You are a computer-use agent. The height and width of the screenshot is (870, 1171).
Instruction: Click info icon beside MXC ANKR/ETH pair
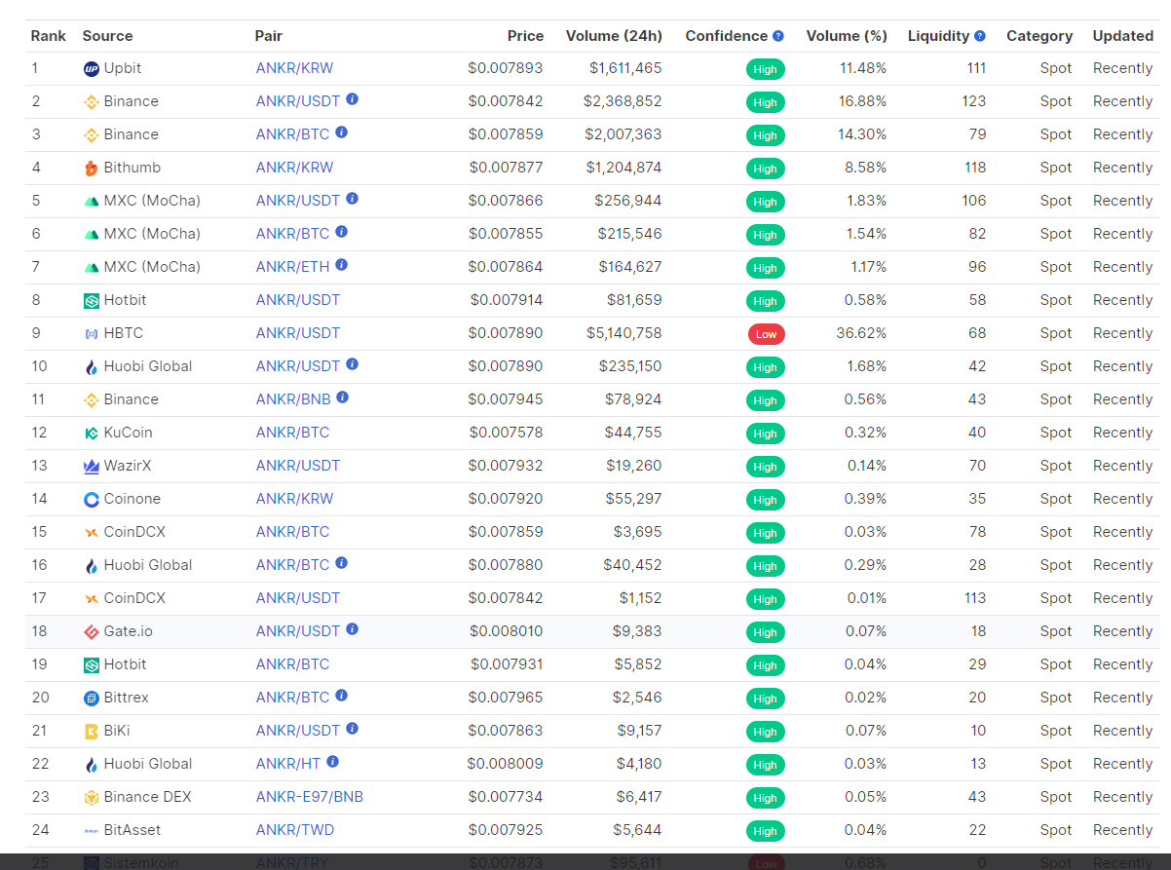tap(342, 265)
